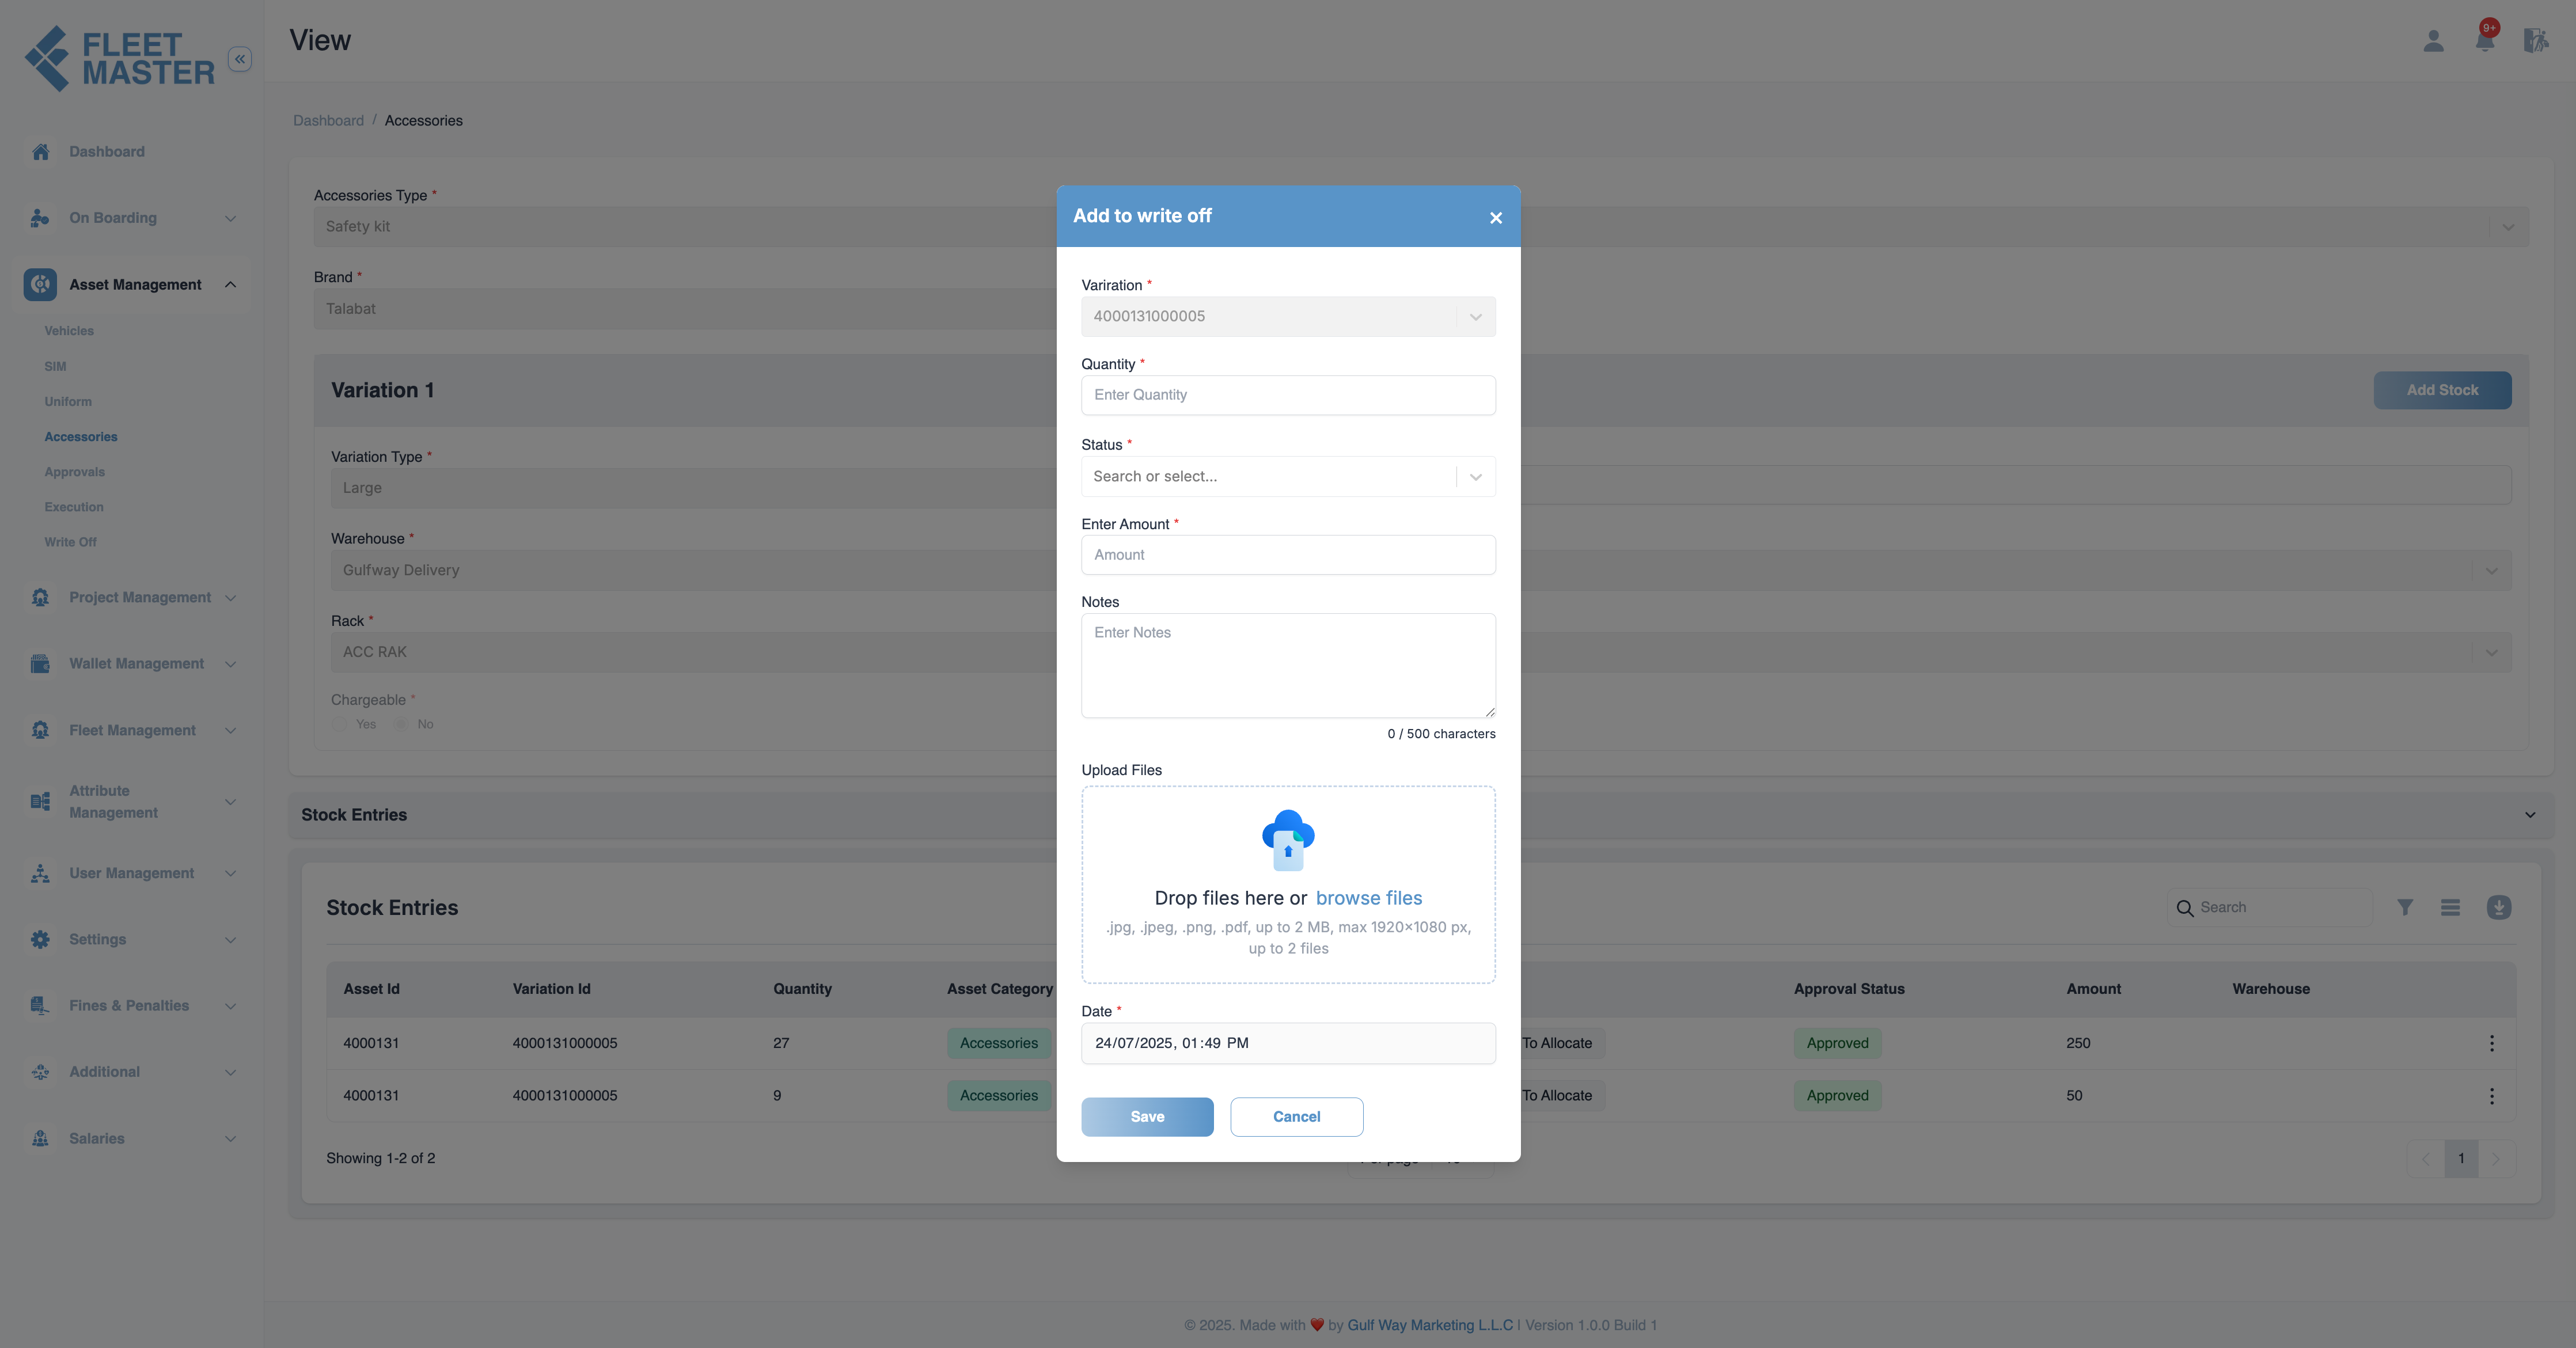Click the Approved badge in amount 250 row
This screenshot has height=1348, width=2576.
(1837, 1043)
